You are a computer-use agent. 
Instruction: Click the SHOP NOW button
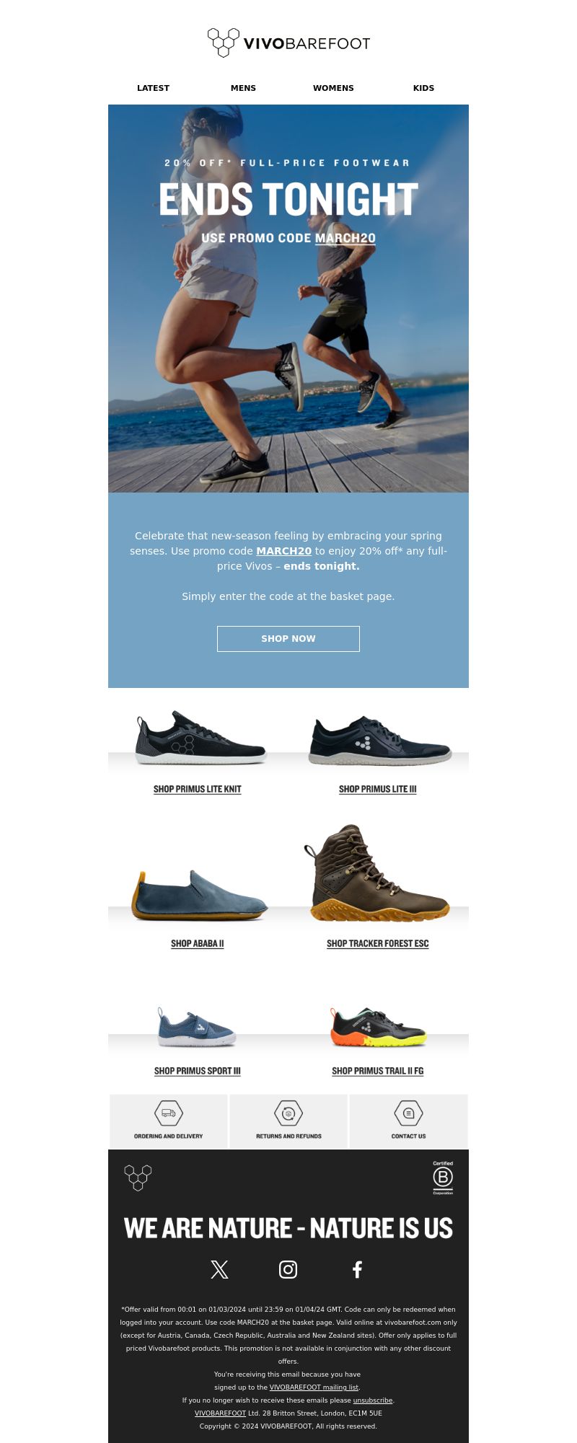pyautogui.click(x=288, y=639)
